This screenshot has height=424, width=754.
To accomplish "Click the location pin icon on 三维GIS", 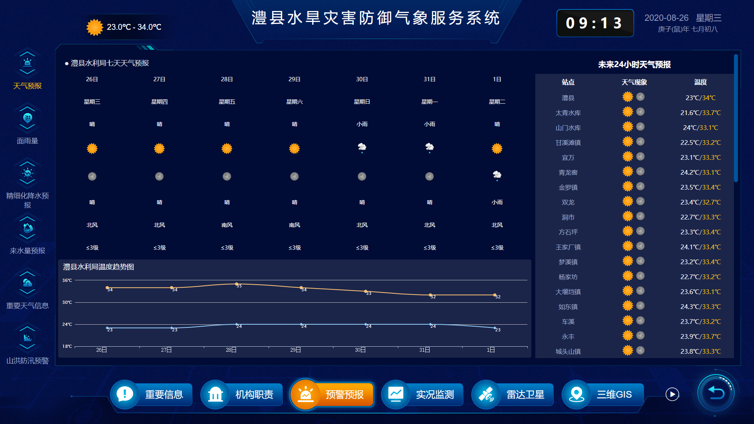I will (x=576, y=395).
